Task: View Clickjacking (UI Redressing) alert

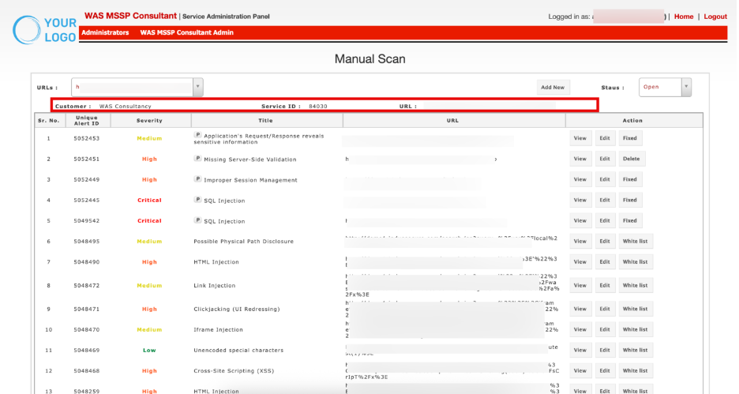Action: click(580, 310)
